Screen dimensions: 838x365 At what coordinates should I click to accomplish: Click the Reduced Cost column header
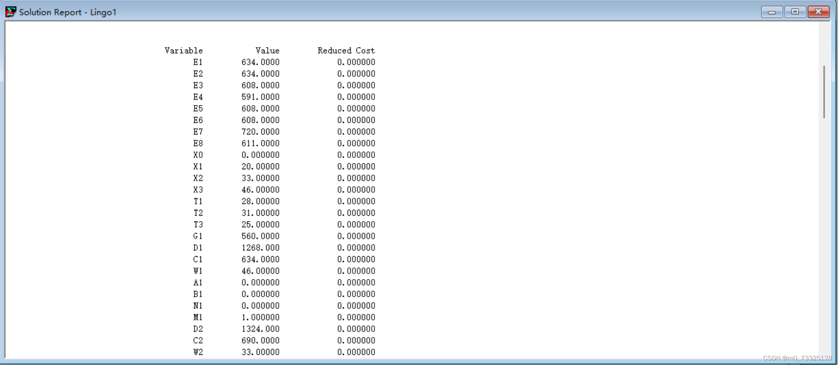coord(346,50)
